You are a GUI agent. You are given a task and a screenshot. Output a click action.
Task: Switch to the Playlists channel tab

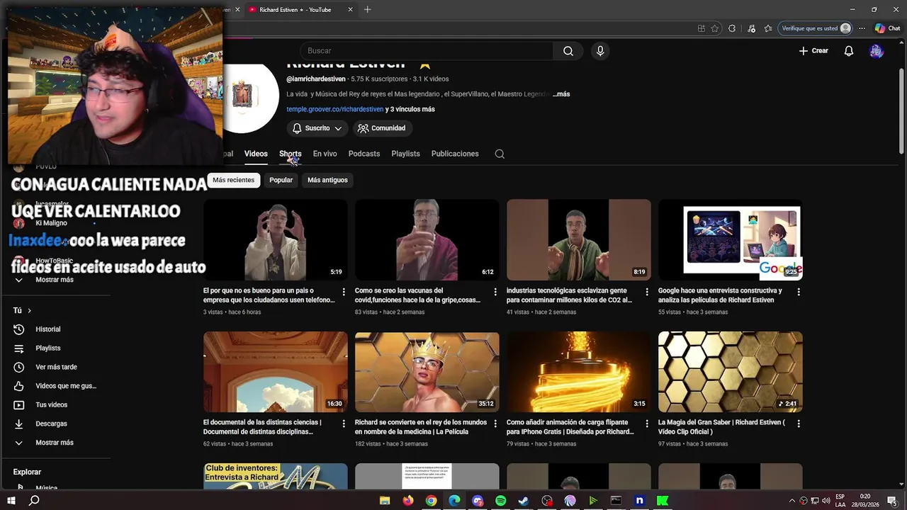[405, 154]
